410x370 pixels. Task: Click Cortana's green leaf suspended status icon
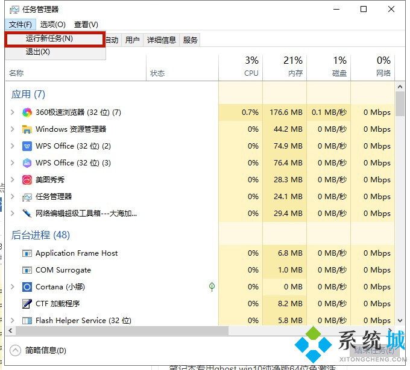point(212,287)
